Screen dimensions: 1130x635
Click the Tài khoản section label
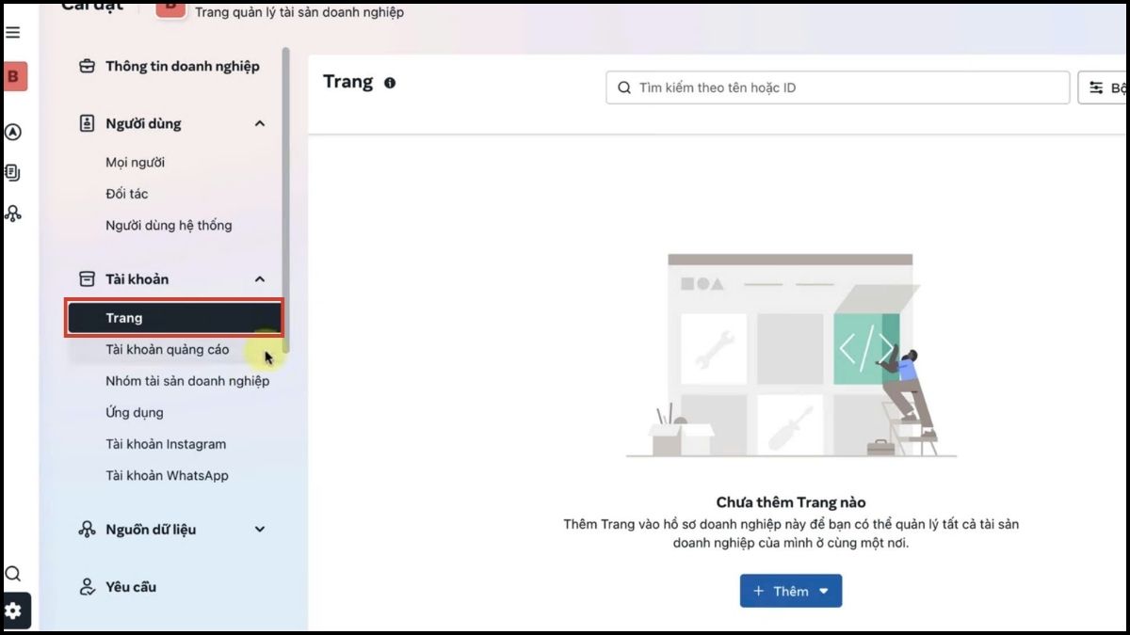(x=137, y=278)
